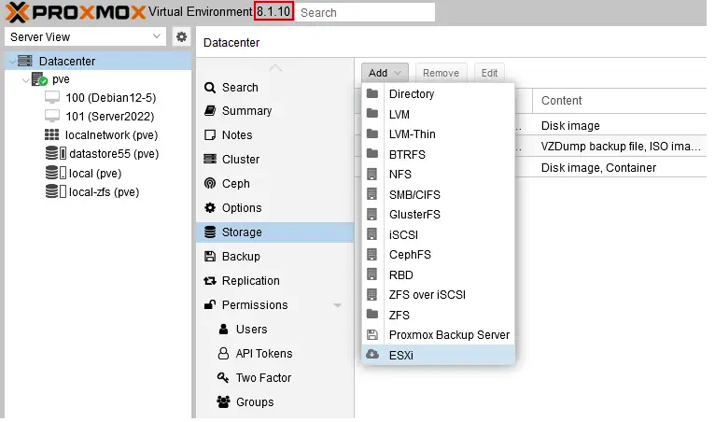Click the Two Factor key icon
Screen dimensions: 715x422
(x=223, y=377)
